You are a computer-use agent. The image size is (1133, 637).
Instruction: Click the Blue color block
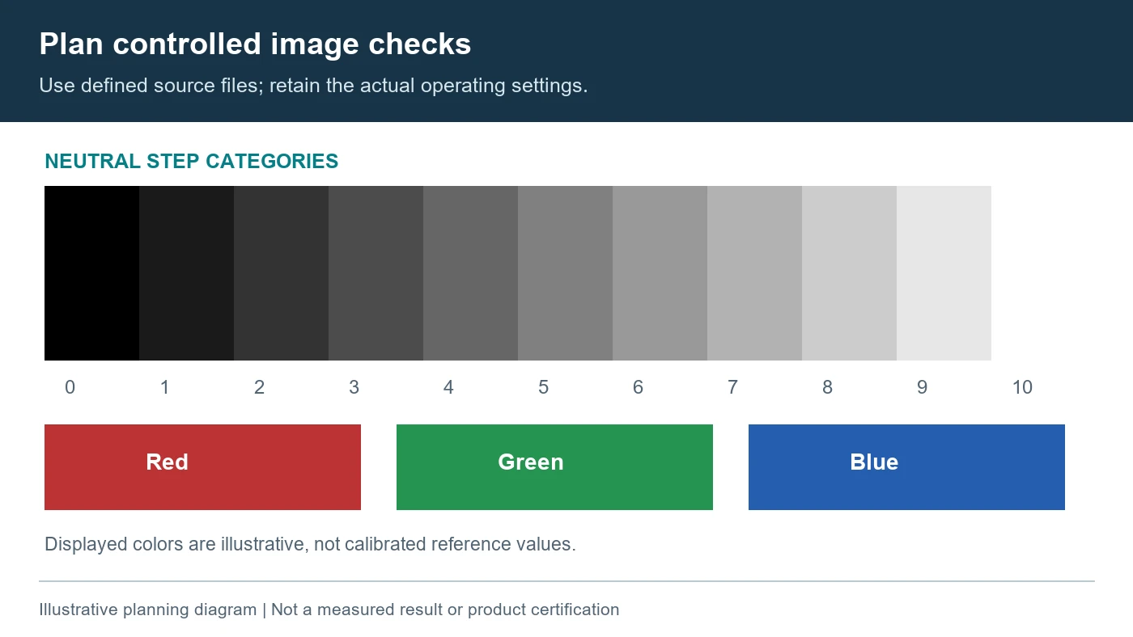[x=906, y=467]
